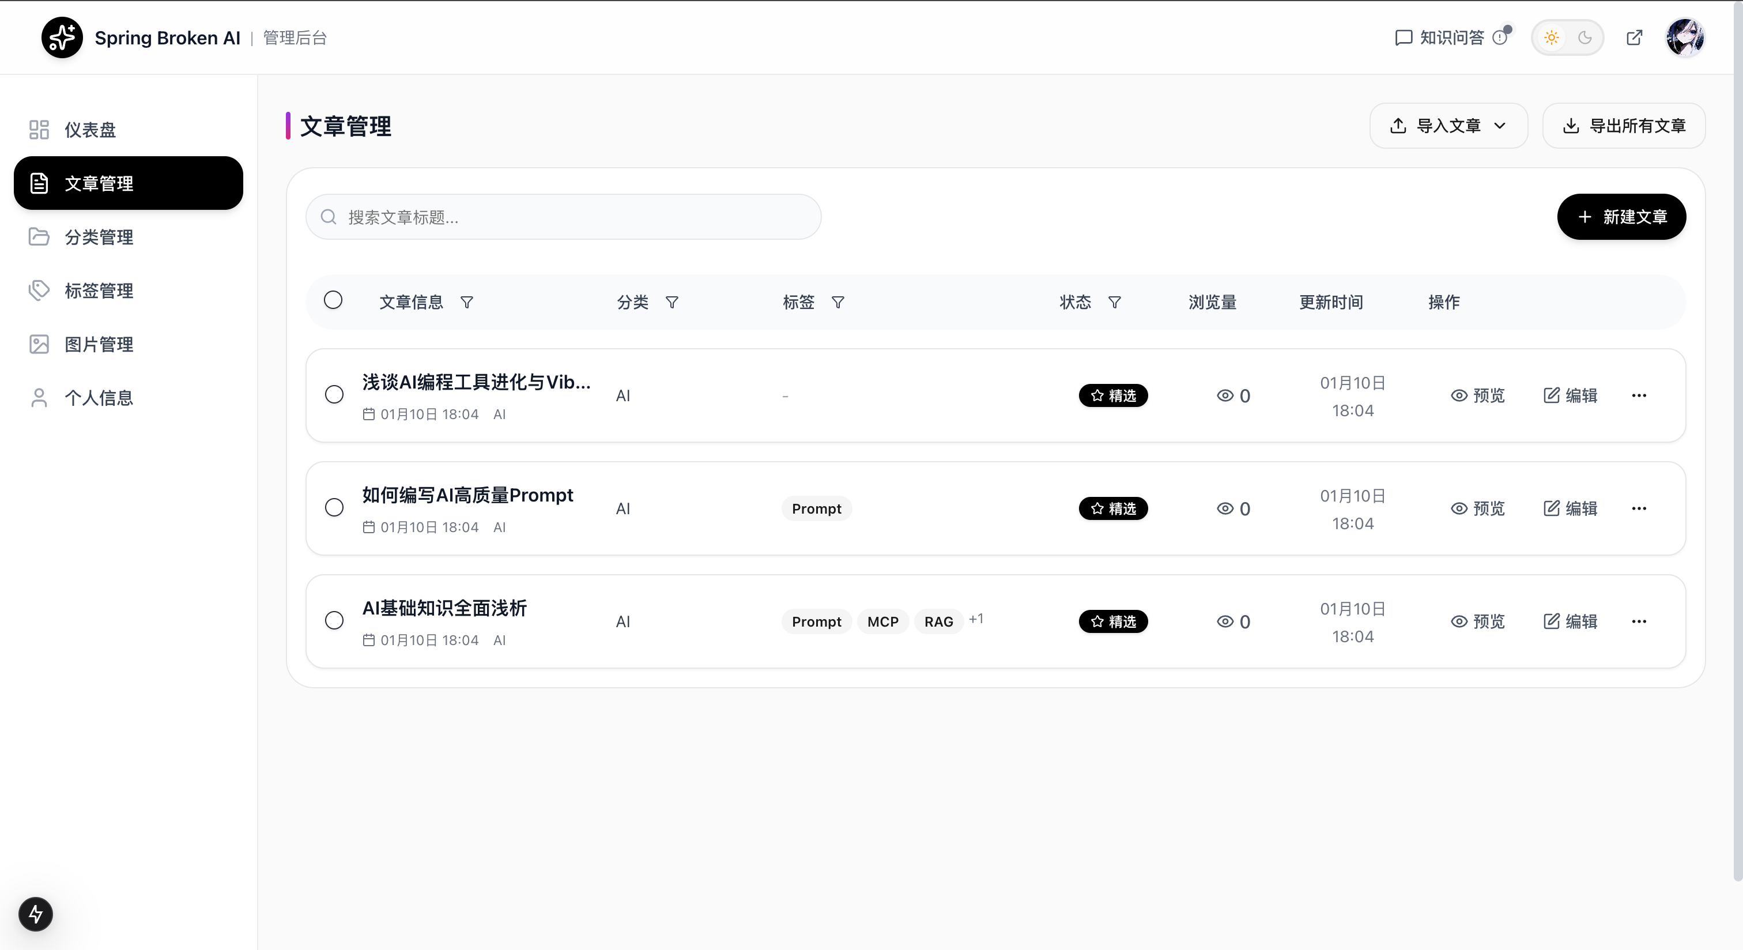This screenshot has width=1743, height=950.
Task: Check the row for AI基础知识全面浅析
Action: [334, 620]
